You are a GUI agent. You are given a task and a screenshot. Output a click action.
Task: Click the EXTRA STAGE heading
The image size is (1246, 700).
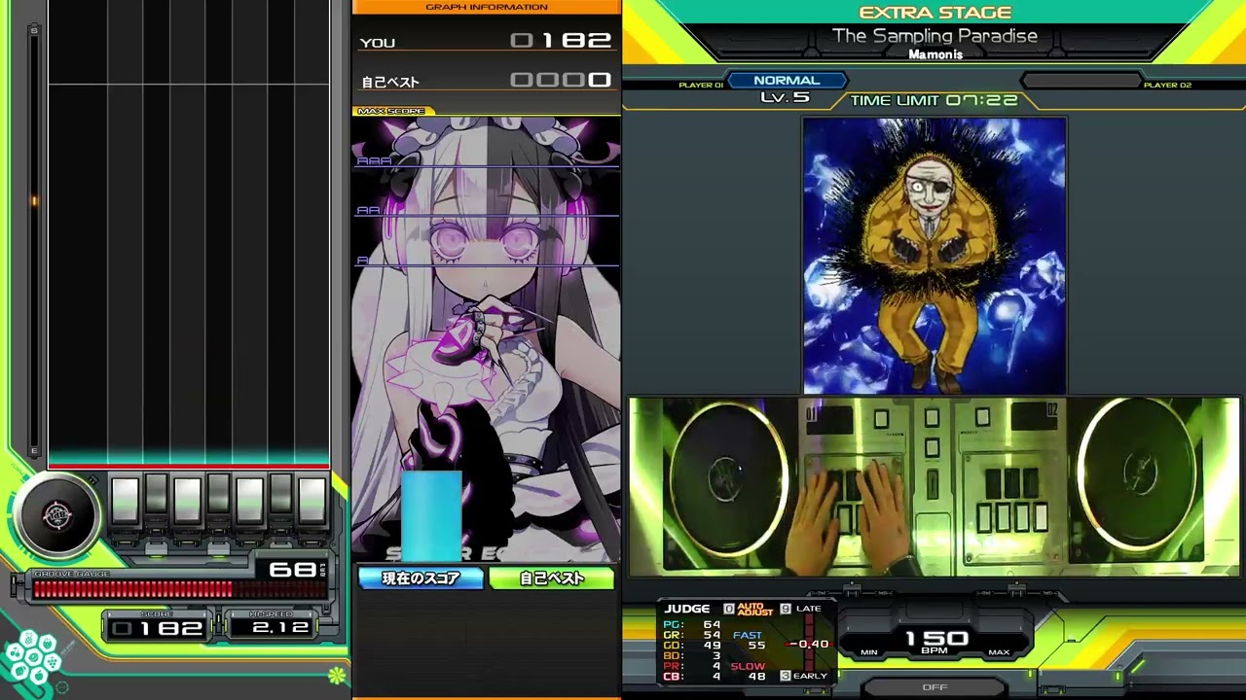[x=934, y=13]
